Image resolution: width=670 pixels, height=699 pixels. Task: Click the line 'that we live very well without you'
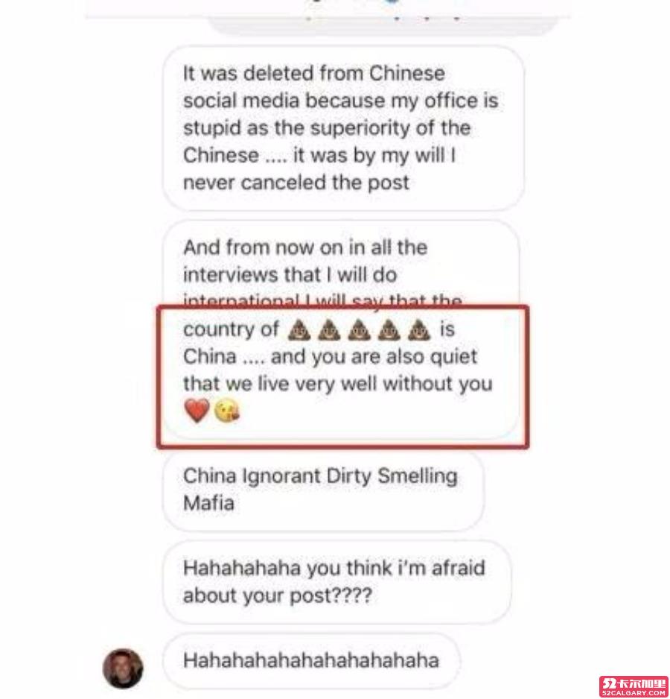[x=338, y=385]
